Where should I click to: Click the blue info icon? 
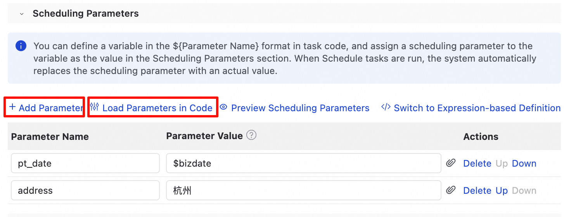click(21, 46)
